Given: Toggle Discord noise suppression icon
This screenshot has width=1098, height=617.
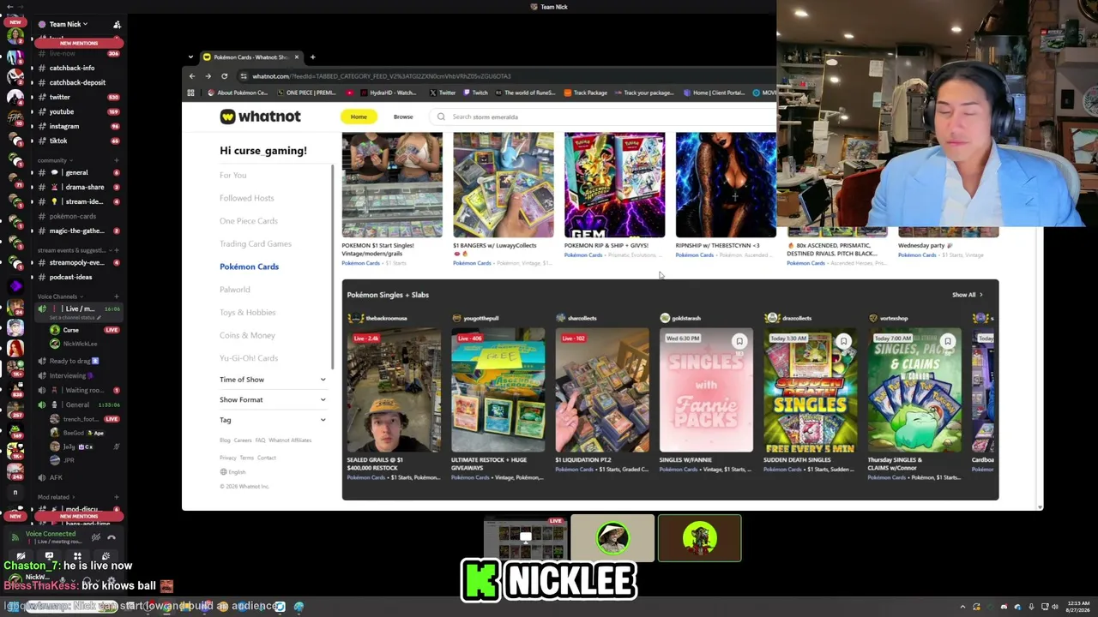Looking at the screenshot, I should (x=96, y=537).
